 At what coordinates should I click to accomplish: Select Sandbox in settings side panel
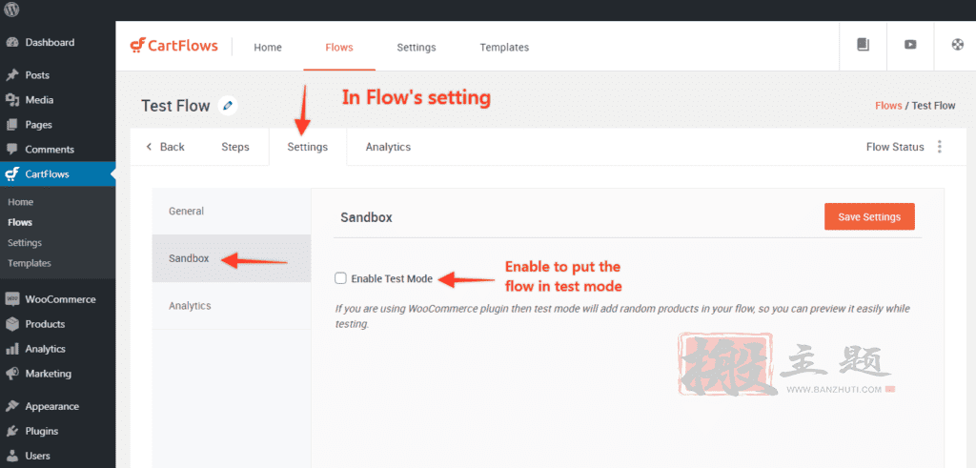pos(232,258)
